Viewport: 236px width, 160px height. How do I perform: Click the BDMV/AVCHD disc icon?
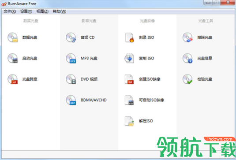(71, 100)
